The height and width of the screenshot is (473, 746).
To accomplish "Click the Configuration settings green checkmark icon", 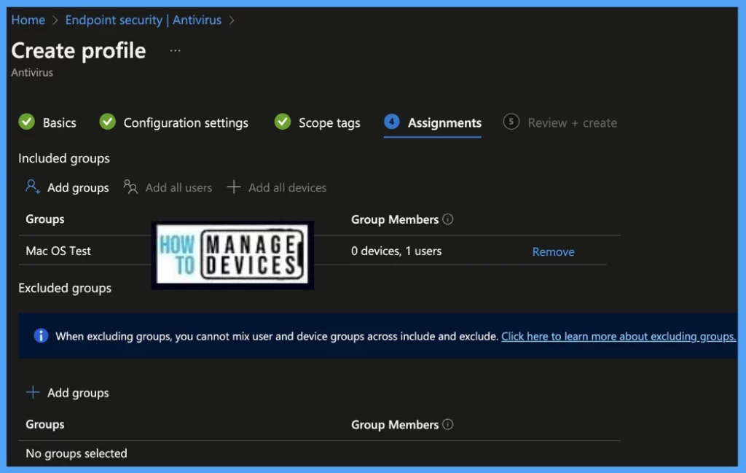I will pyautogui.click(x=108, y=122).
